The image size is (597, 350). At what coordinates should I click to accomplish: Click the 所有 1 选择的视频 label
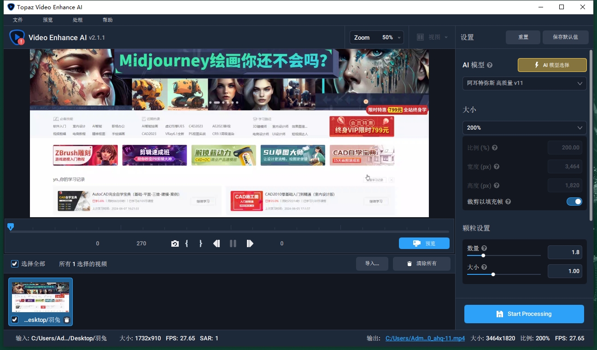pyautogui.click(x=83, y=264)
